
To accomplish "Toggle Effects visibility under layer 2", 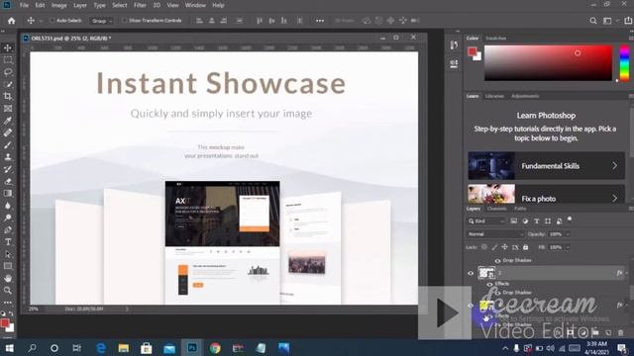I will [489, 284].
